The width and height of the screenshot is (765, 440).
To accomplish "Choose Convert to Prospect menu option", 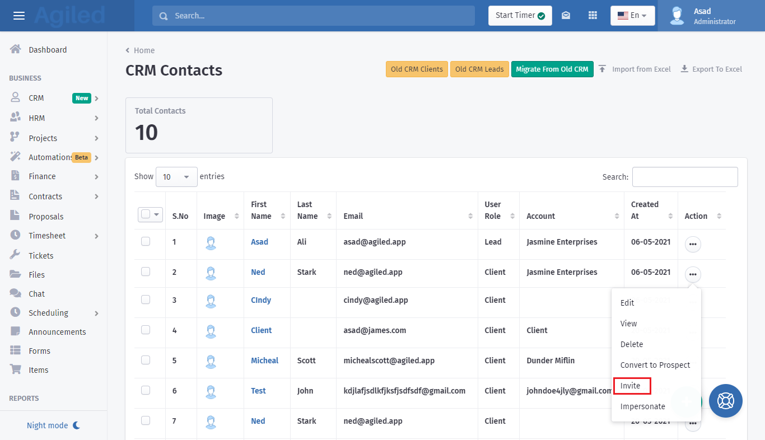I will (655, 365).
